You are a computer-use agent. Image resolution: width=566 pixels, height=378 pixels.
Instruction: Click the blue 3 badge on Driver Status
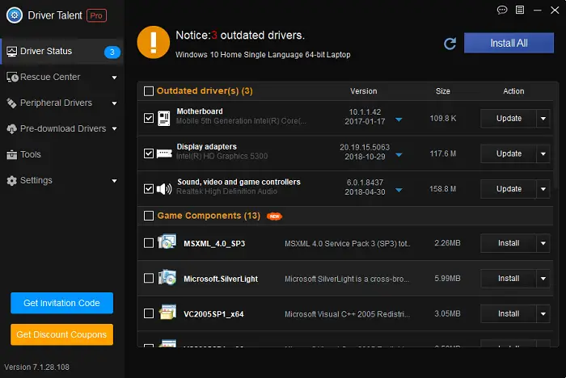pos(112,52)
